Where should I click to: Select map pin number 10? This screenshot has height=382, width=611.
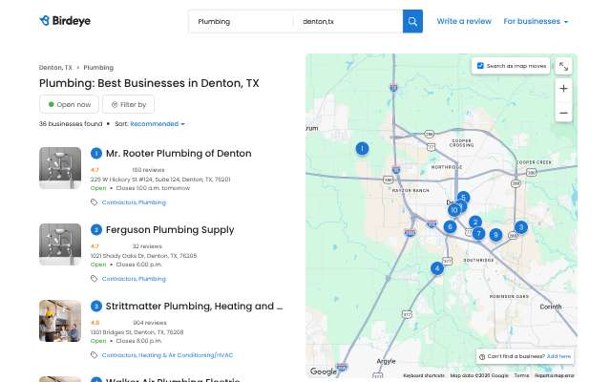click(454, 210)
